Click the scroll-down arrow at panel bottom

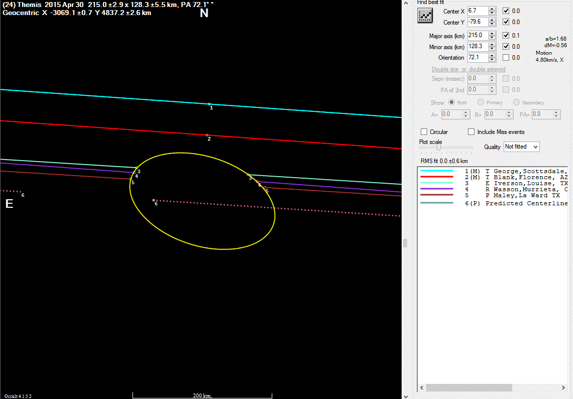pos(406,395)
